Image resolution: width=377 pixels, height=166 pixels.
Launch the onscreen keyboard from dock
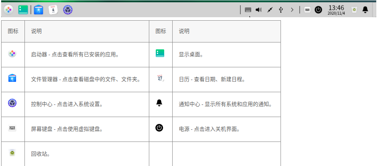[307, 10]
